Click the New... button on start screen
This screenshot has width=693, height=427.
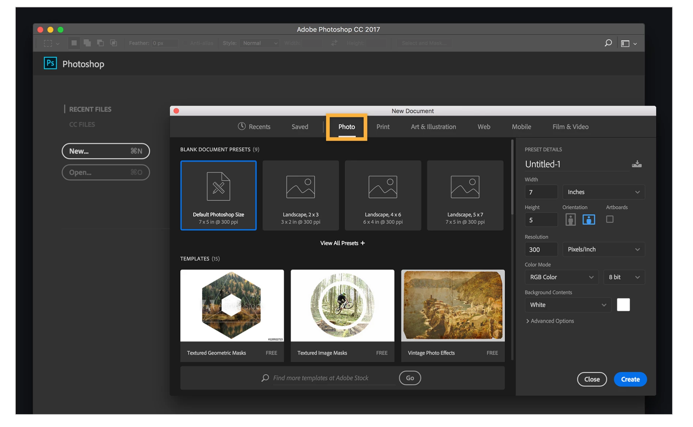(x=106, y=151)
